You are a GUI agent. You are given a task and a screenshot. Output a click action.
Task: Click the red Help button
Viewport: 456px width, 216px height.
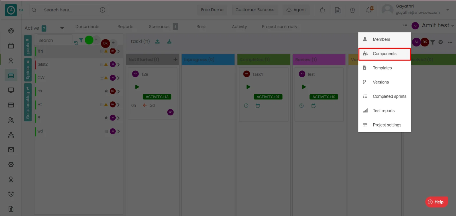436,202
